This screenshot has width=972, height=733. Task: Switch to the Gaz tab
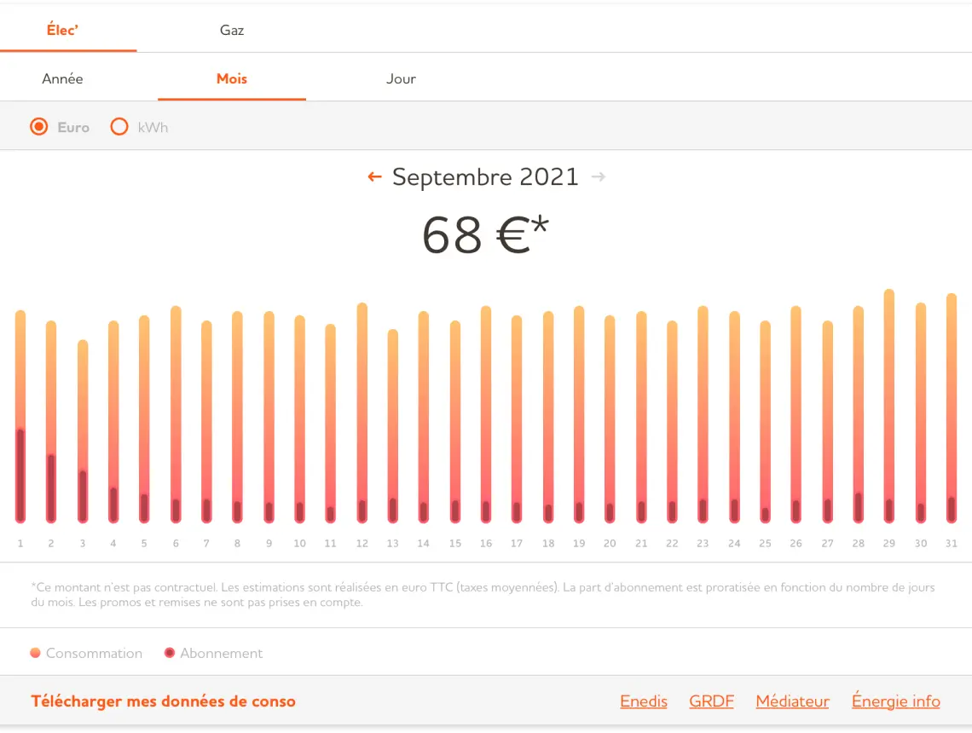[232, 30]
